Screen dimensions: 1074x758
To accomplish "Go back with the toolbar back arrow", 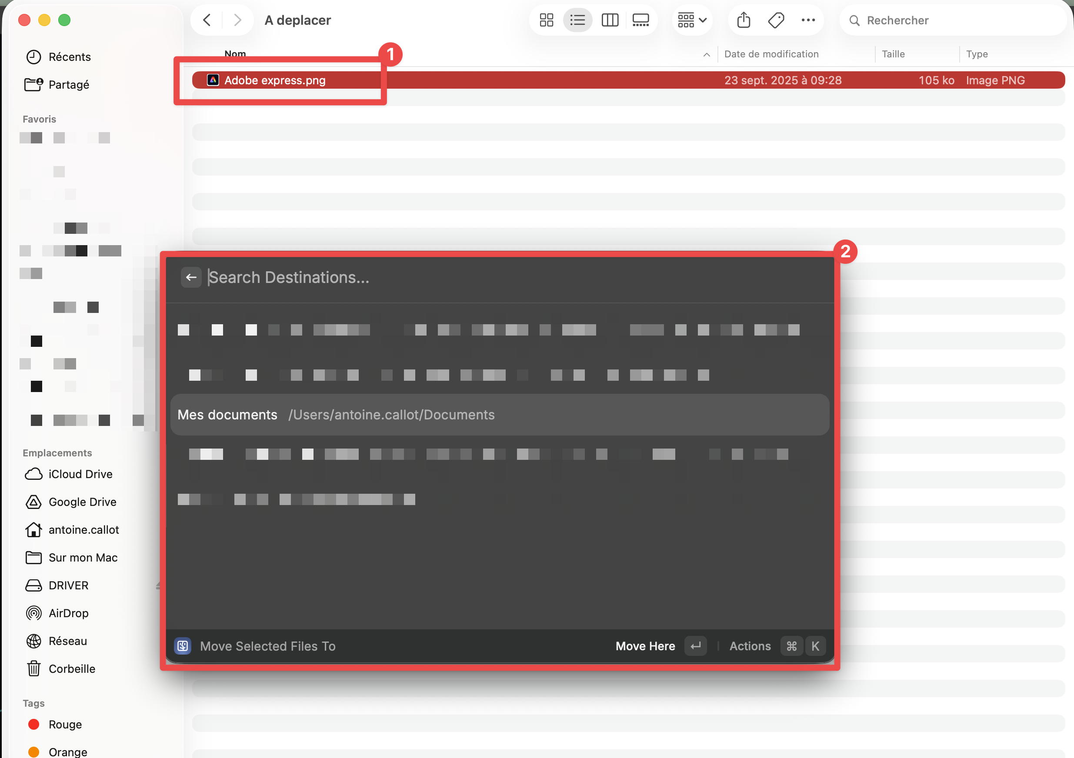I will tap(207, 20).
